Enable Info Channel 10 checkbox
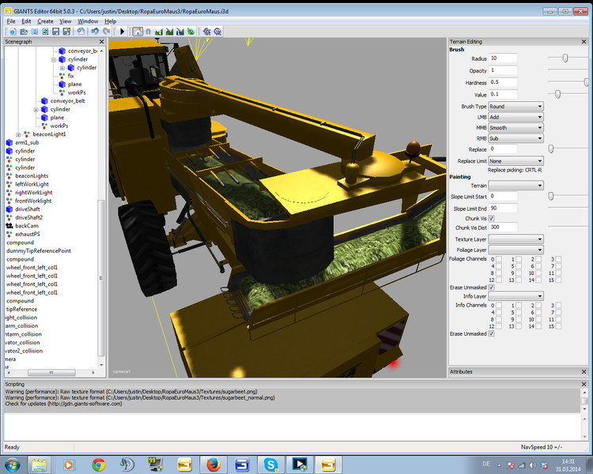593x474 pixels. tap(538, 319)
